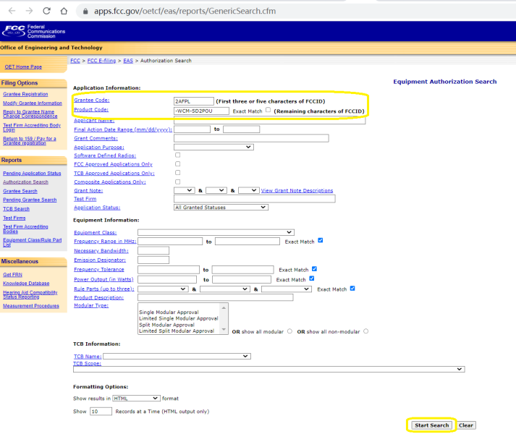Uncheck Frequency Range Exact Match
The width and height of the screenshot is (516, 434).
click(x=320, y=241)
